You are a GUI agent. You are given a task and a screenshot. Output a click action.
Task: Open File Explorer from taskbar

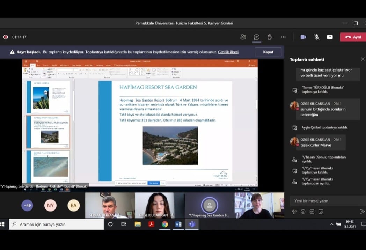coord(138,224)
